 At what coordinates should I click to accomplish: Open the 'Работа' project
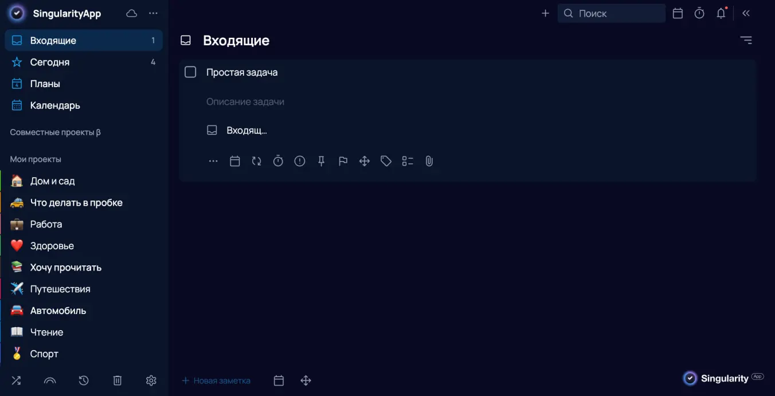click(x=46, y=224)
